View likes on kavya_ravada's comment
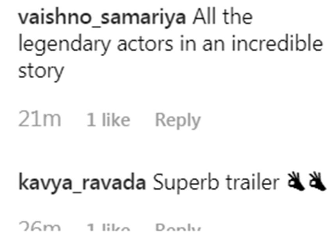Viewport: 332px width, 235px height. coord(108,229)
